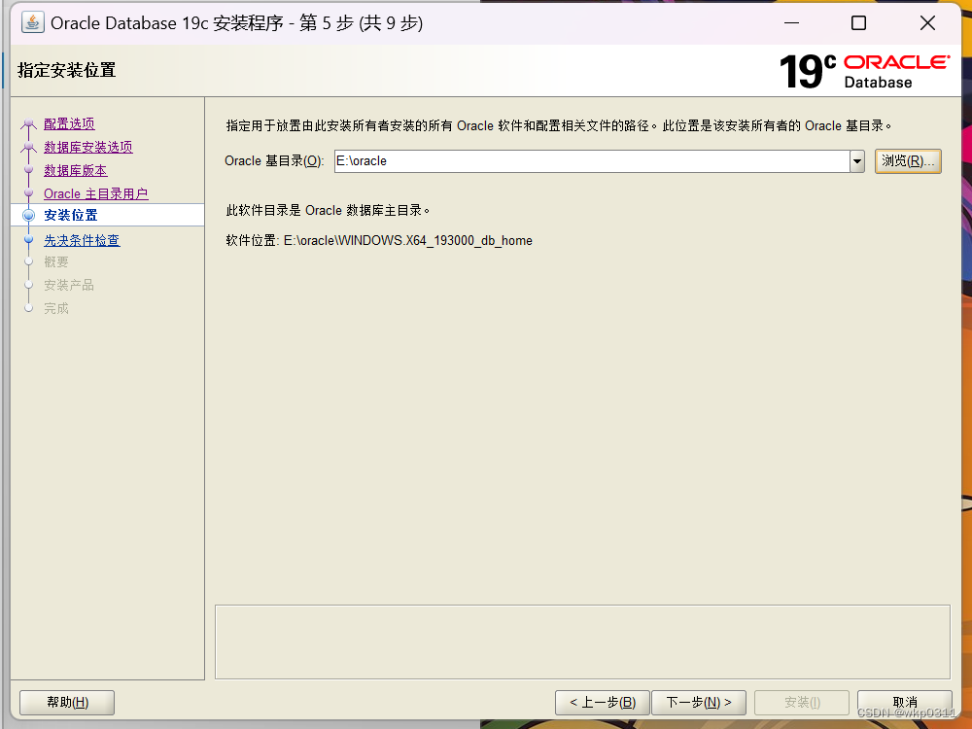Image resolution: width=972 pixels, height=729 pixels.
Task: Open the 配置选项 step link
Action: point(68,123)
